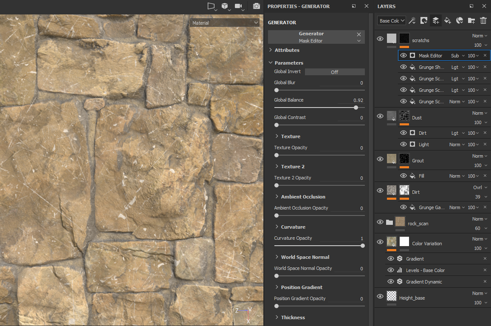Select the Levels - Base Color effect
Image resolution: width=491 pixels, height=326 pixels.
(x=425, y=270)
